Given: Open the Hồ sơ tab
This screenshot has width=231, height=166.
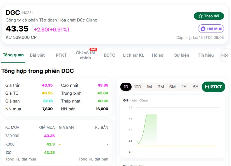Looking at the screenshot, I should click(158, 55).
